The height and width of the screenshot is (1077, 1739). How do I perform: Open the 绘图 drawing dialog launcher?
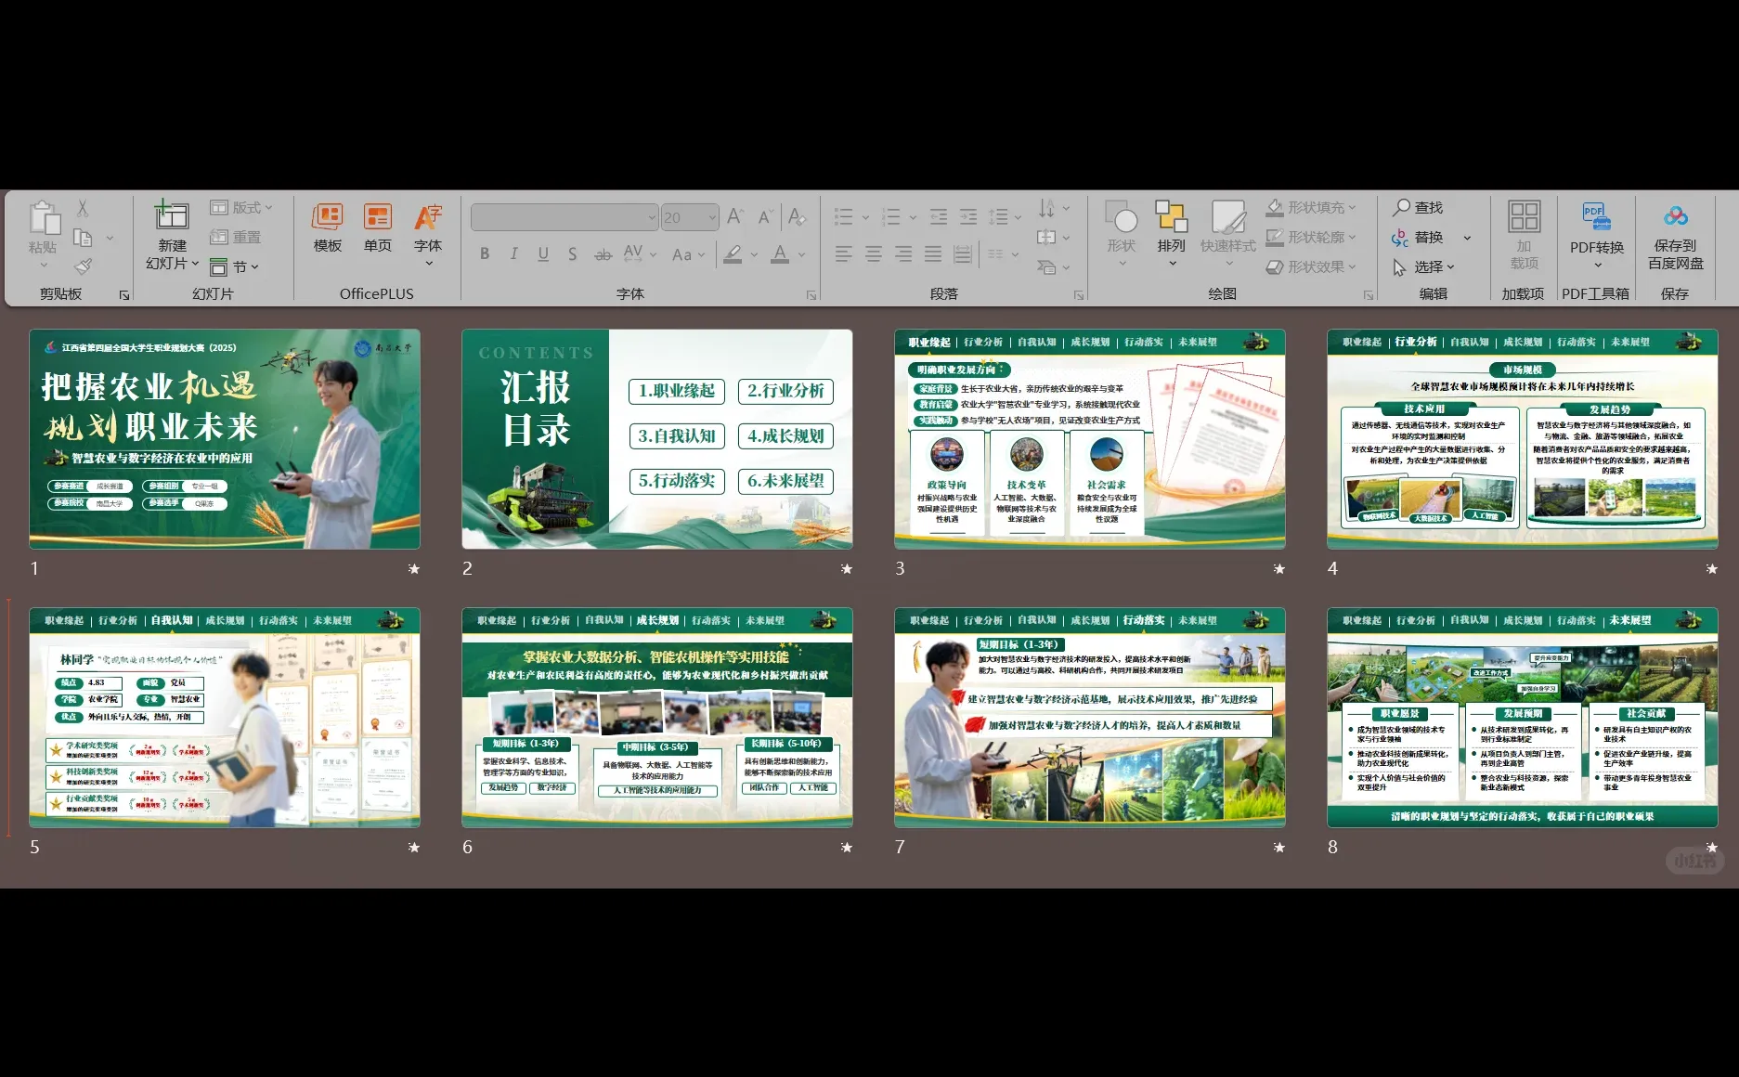[x=1369, y=295]
